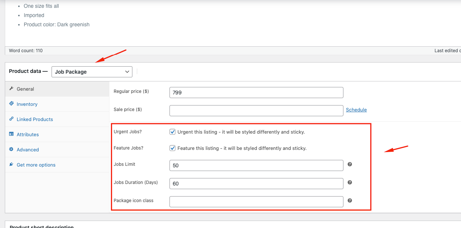This screenshot has height=228, width=461.
Task: Click into the Package icon class field
Action: pyautogui.click(x=256, y=202)
